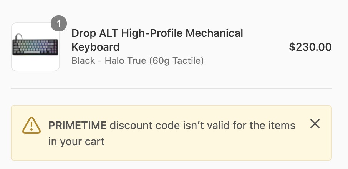Click "Drop ALT" at the title start

tap(95, 33)
